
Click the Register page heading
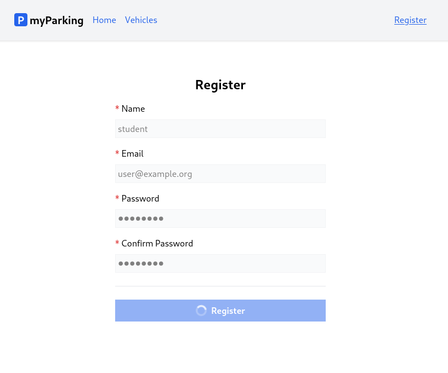pos(220,85)
